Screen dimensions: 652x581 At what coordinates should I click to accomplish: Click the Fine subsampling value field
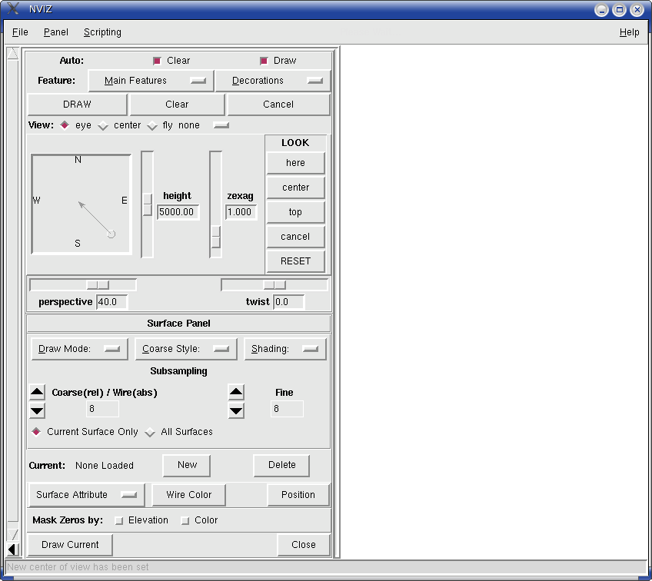pos(287,409)
